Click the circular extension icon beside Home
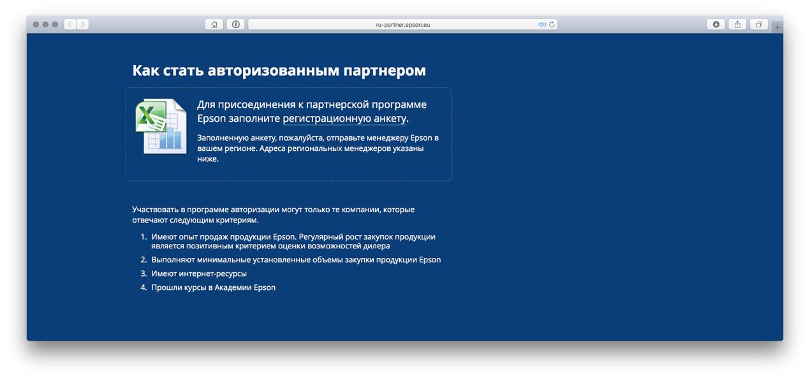810x379 pixels. (235, 24)
